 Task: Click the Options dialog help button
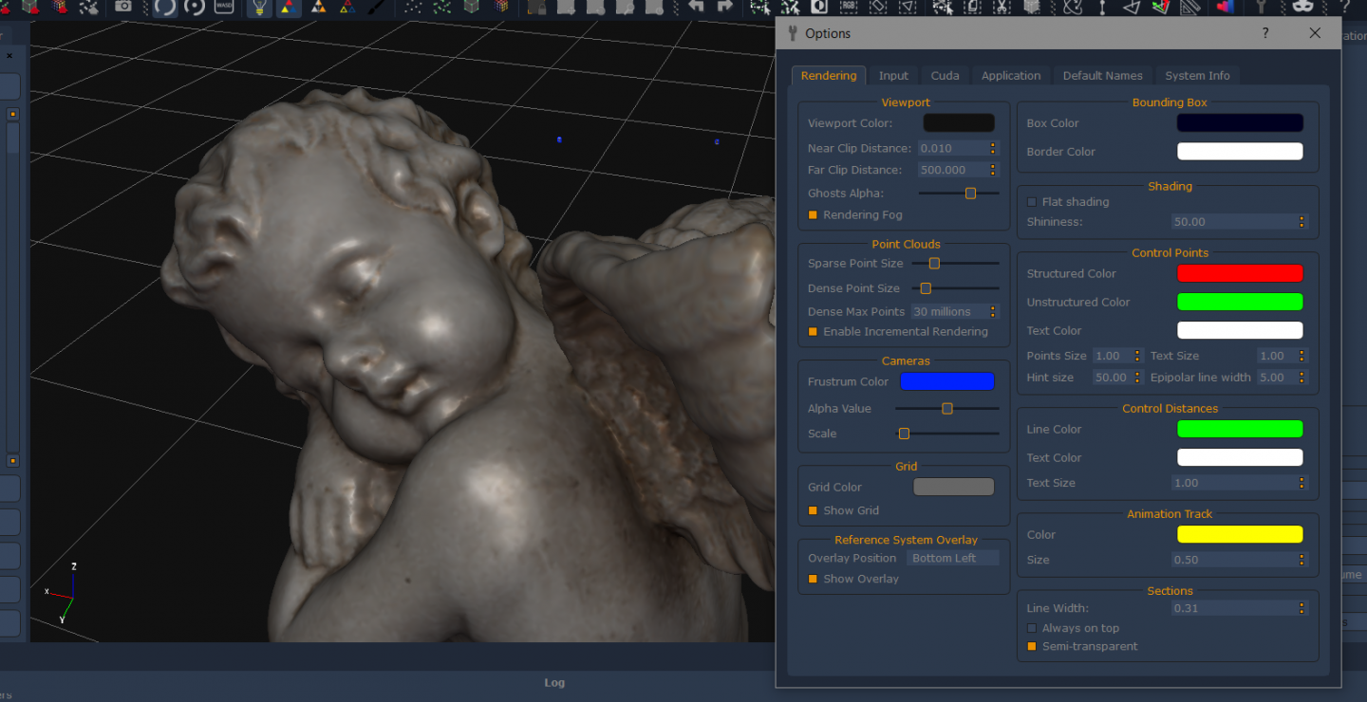coord(1265,33)
